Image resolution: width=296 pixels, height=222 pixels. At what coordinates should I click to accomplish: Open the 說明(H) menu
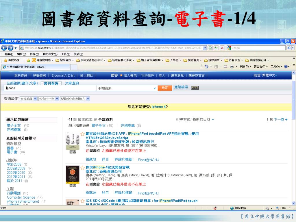tap(78, 54)
